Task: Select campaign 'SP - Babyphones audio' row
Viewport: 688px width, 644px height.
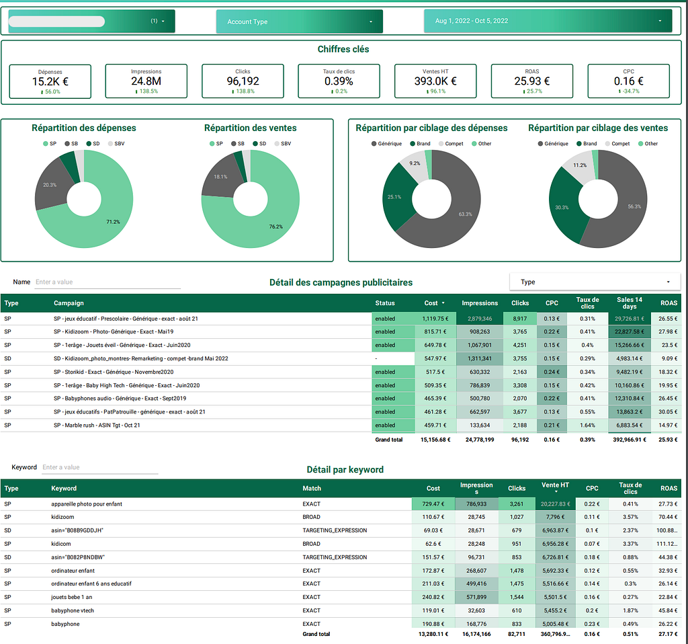Action: coord(340,399)
